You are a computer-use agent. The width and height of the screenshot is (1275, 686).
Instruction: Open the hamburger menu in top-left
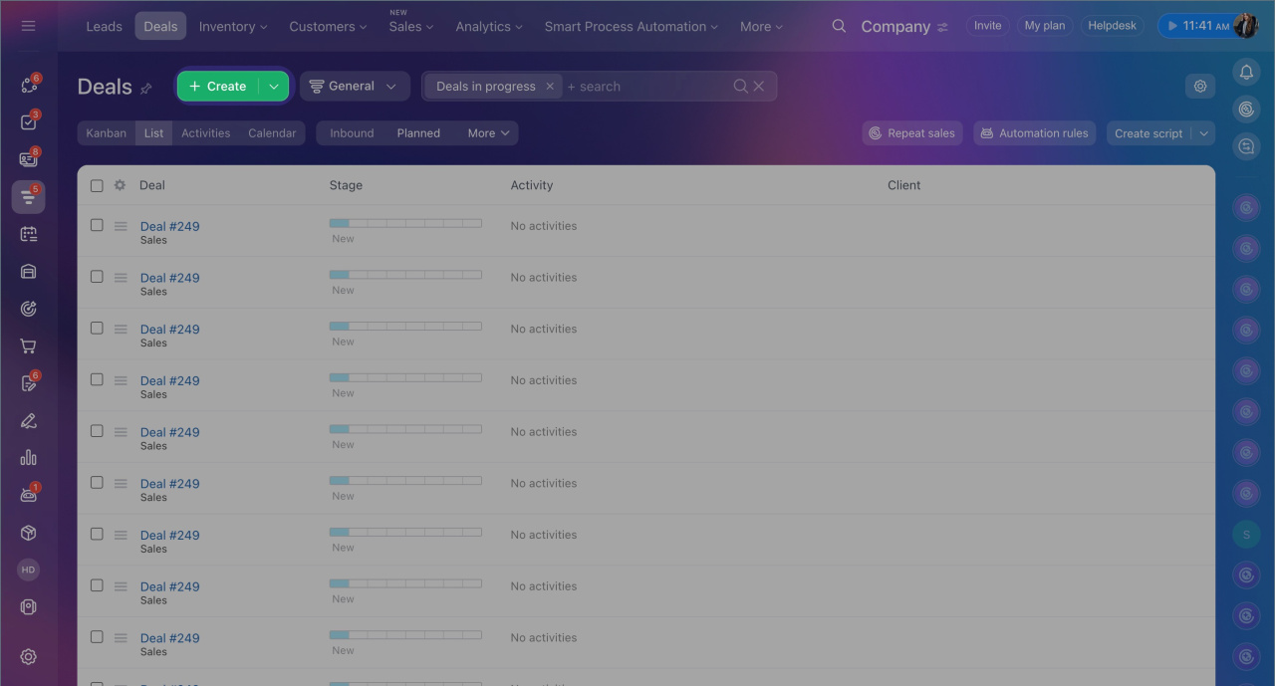coord(28,26)
